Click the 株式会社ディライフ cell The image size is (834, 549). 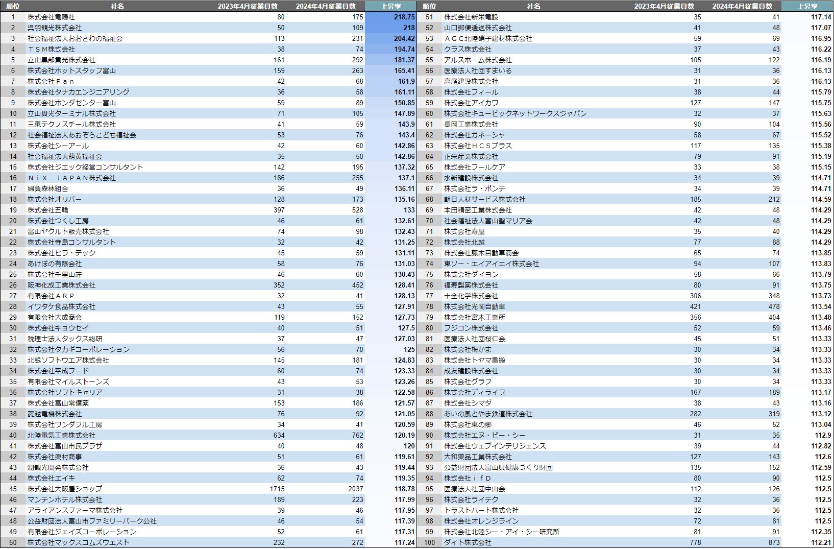tap(475, 392)
